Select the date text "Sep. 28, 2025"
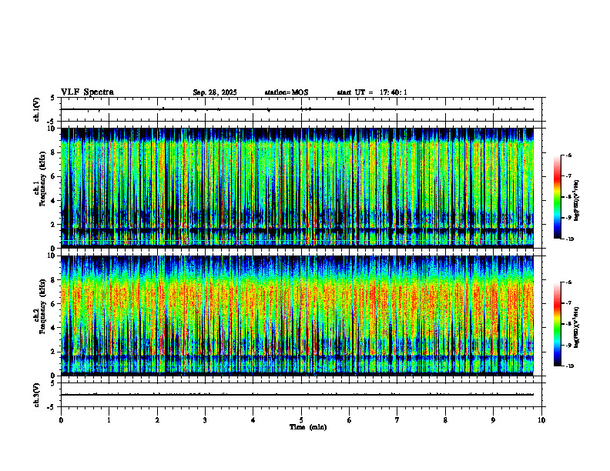The image size is (610, 471). tap(215, 92)
